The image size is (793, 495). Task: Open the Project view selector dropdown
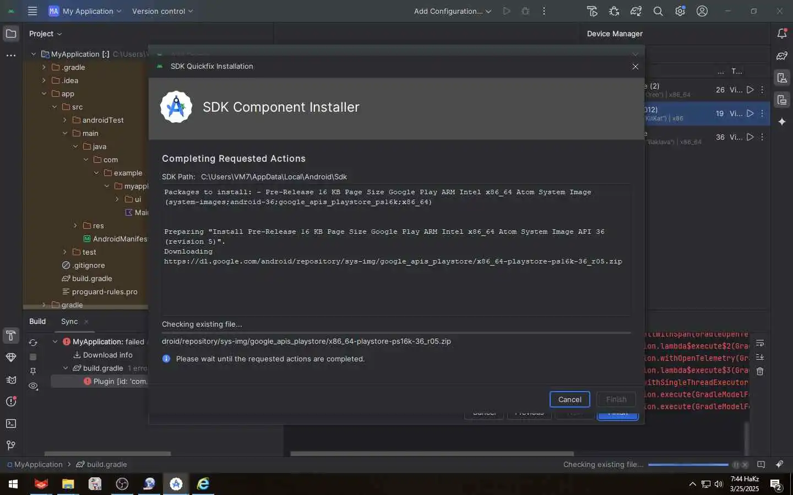(46, 34)
